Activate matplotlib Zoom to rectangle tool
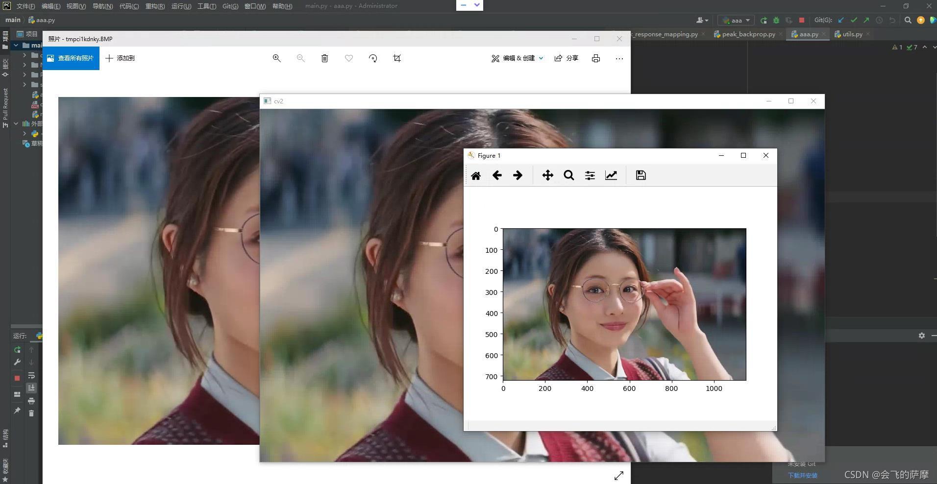937x484 pixels. point(568,175)
